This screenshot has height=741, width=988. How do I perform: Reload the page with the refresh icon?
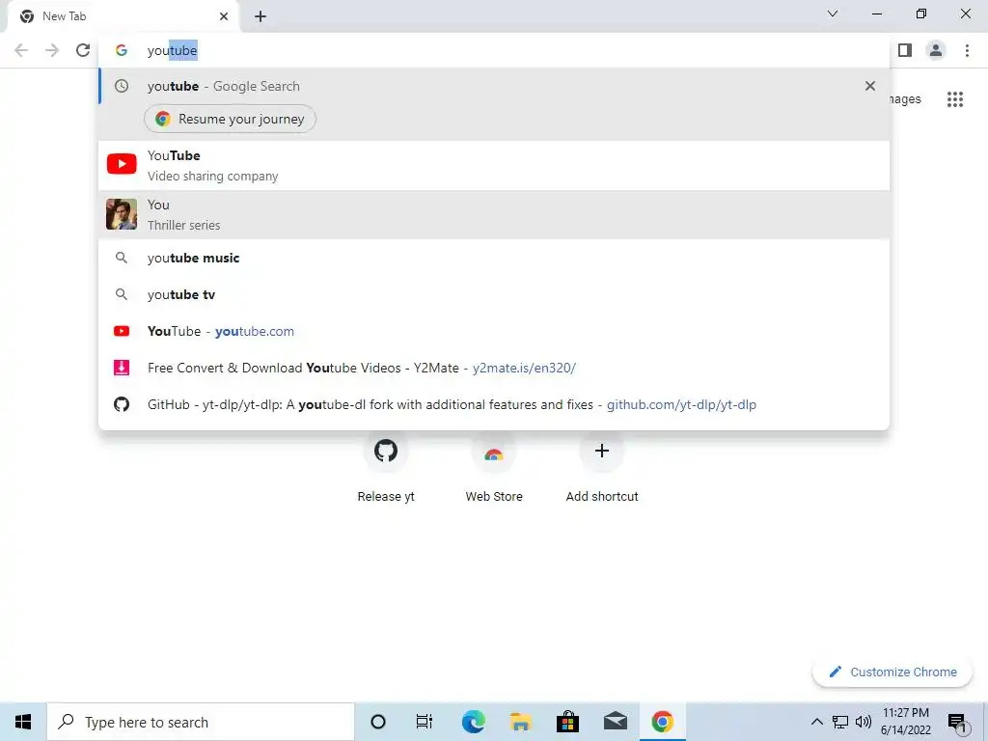pos(83,50)
